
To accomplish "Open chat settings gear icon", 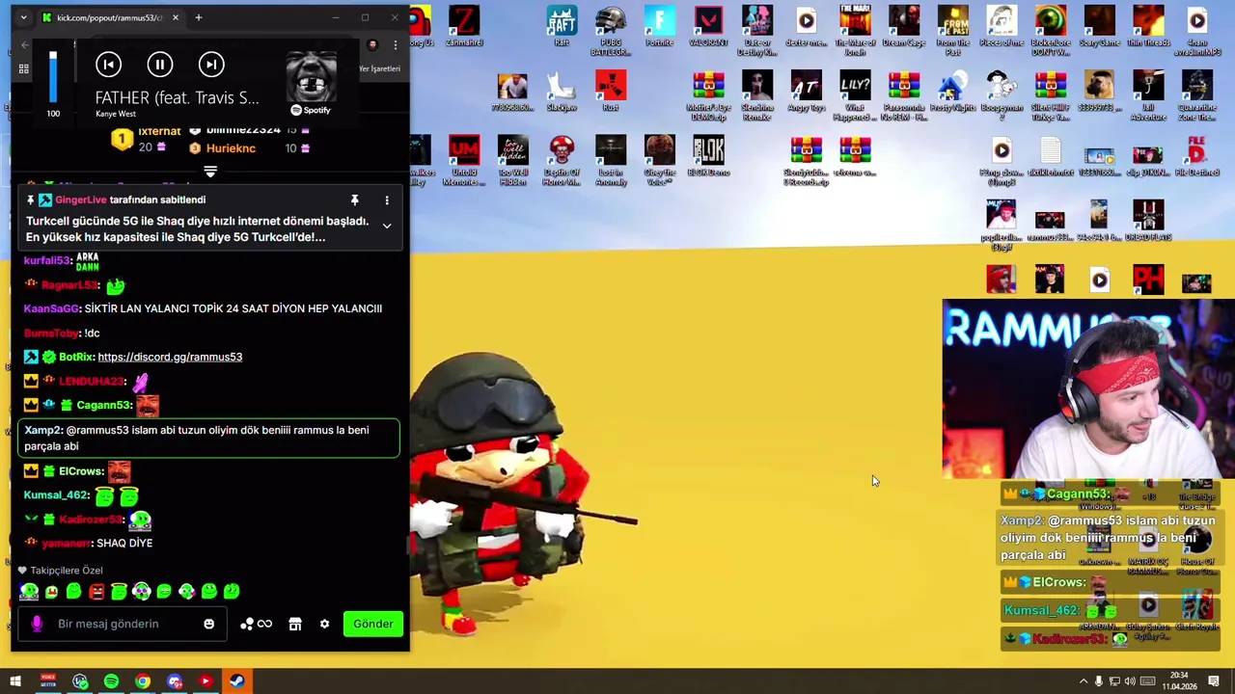I will (x=324, y=624).
